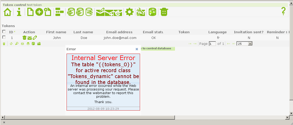This screenshot has width=293, height=125.
Task: Add new token entry with plus icon
Action: click(39, 12)
